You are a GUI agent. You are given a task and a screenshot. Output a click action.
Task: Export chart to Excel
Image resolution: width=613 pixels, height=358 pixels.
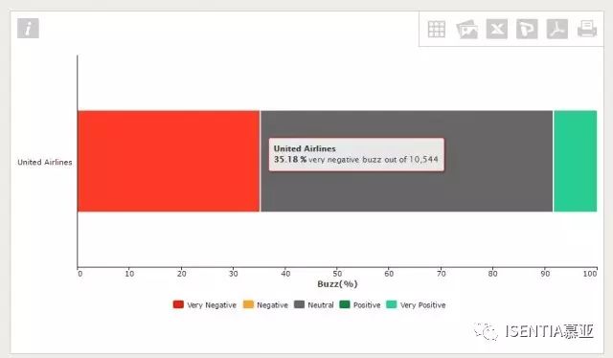click(x=497, y=29)
